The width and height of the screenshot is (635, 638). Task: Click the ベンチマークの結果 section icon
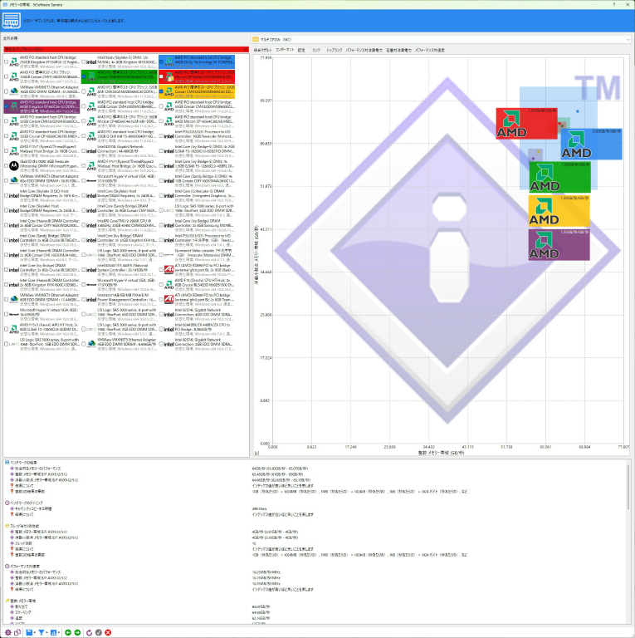coord(7,463)
